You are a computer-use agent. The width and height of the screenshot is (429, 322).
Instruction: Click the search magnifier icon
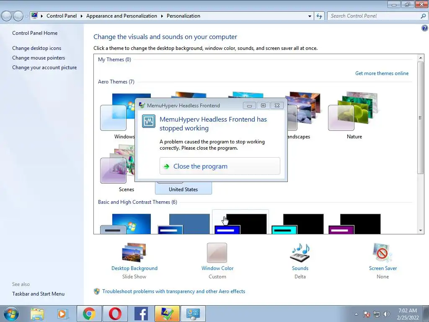[423, 16]
